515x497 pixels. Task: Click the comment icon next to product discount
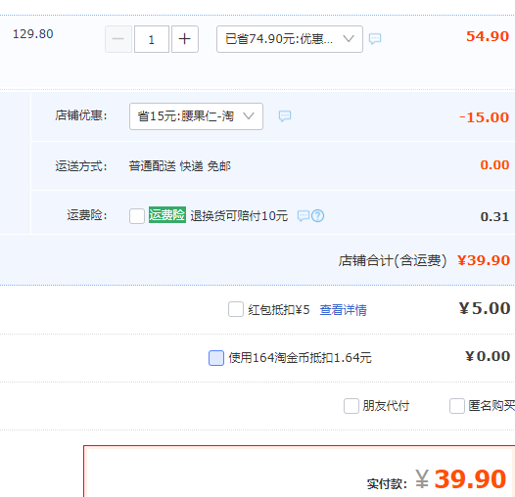(x=375, y=39)
